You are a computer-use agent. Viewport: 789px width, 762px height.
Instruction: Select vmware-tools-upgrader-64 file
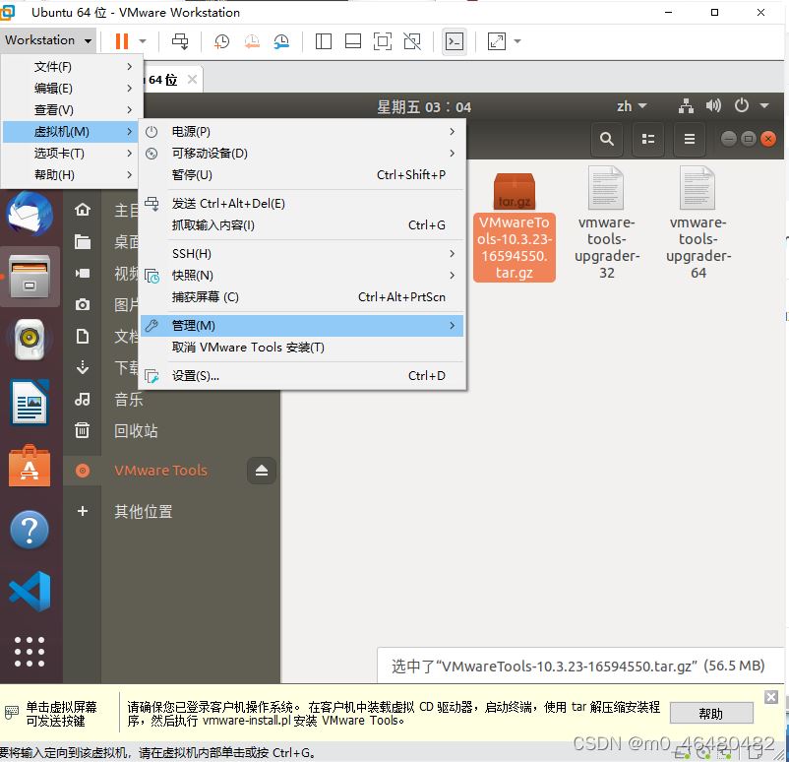point(698,224)
